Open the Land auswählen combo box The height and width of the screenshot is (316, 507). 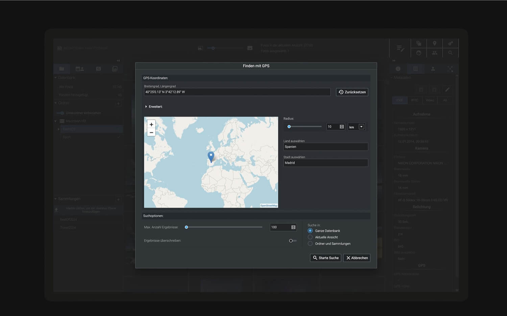tap(325, 147)
